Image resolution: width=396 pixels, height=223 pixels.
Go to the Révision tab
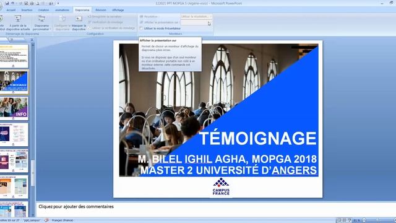(100, 10)
